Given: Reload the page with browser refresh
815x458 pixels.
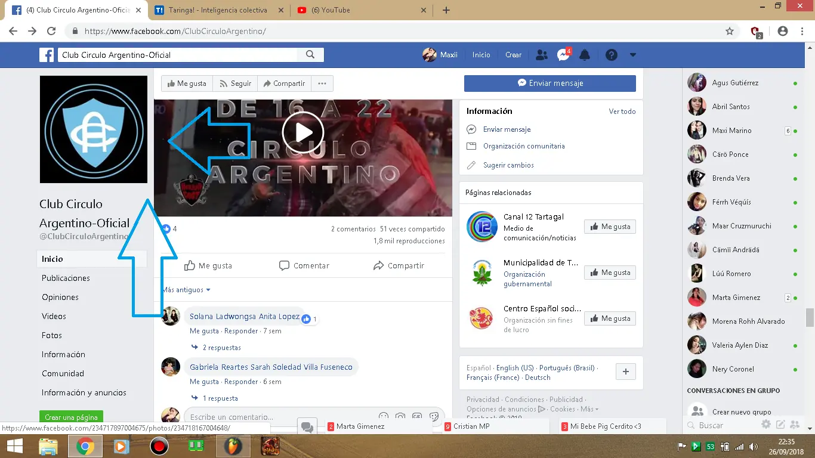Looking at the screenshot, I should pyautogui.click(x=51, y=31).
